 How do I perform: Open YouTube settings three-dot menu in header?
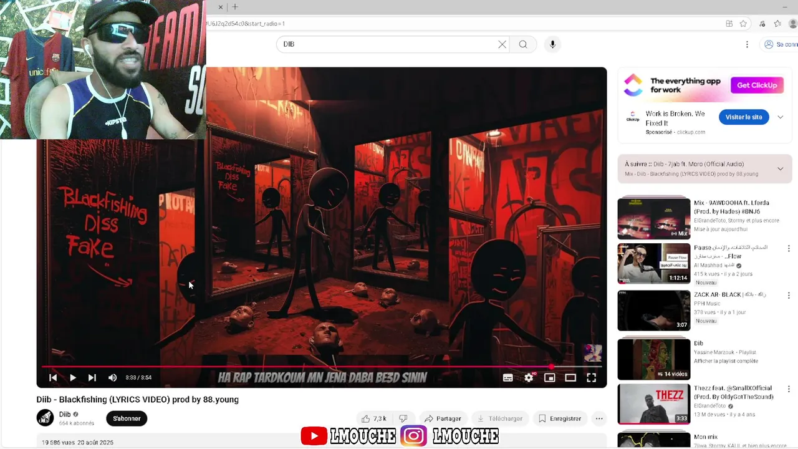747,44
